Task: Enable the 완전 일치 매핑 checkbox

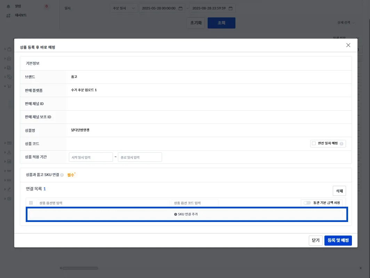Action: coord(314,143)
